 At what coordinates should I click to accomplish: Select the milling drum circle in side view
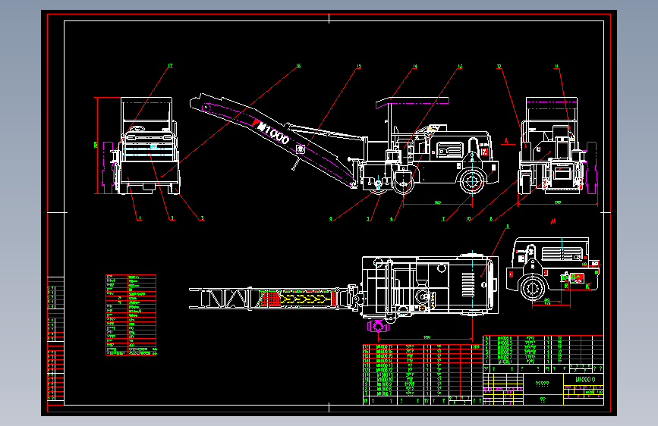[403, 183]
